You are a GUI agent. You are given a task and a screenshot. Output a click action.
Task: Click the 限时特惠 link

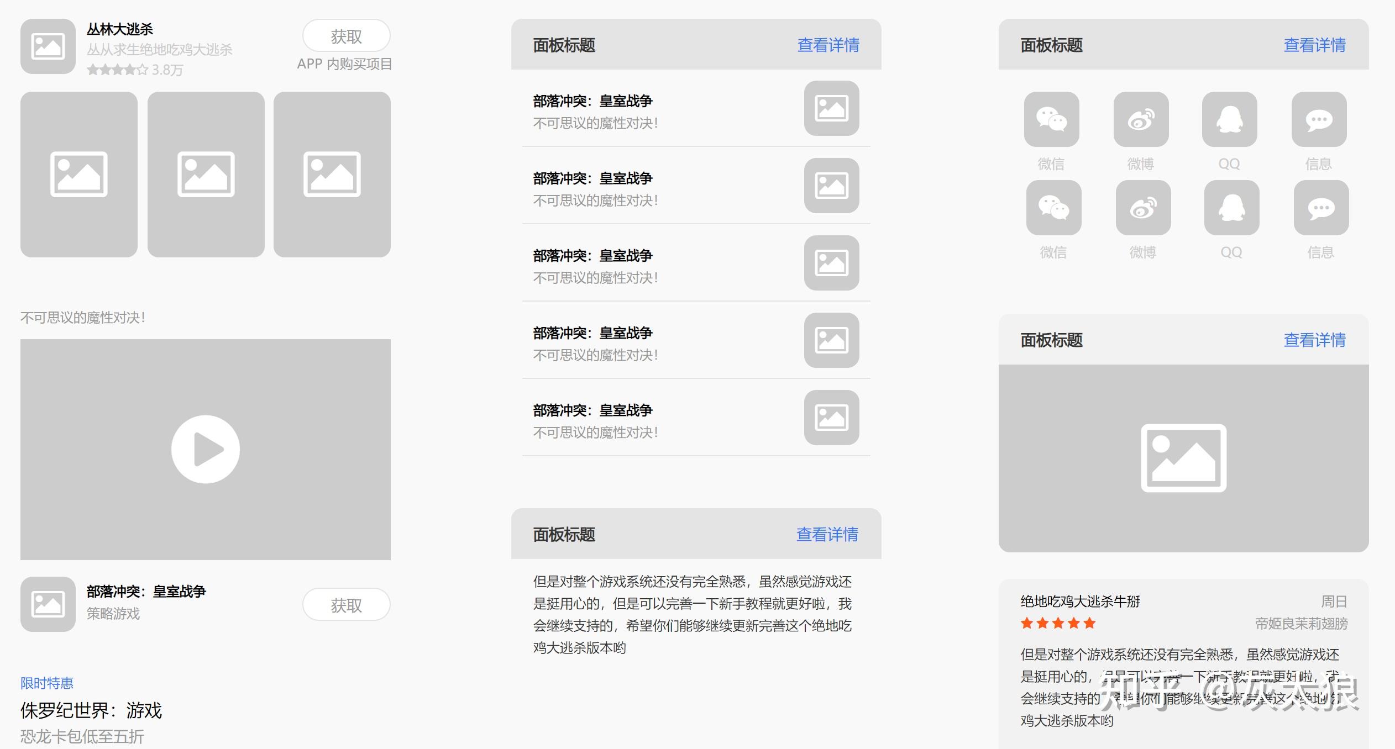click(x=46, y=683)
